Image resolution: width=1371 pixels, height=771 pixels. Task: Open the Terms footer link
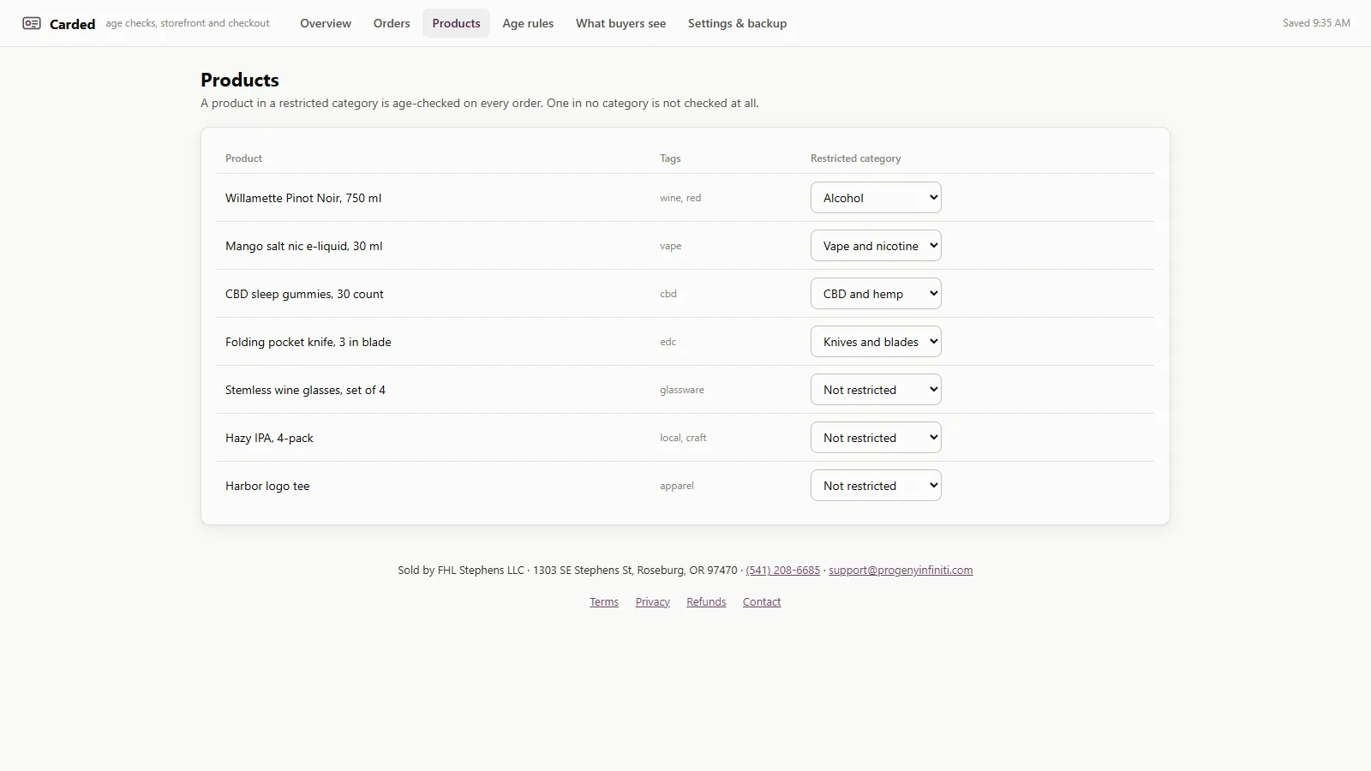(x=604, y=602)
